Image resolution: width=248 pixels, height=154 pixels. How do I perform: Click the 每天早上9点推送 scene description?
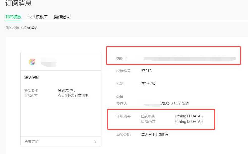155,135
